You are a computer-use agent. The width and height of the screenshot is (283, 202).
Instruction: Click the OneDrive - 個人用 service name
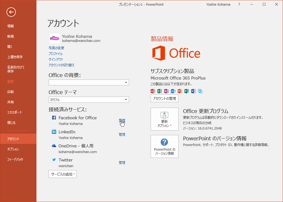(x=76, y=146)
